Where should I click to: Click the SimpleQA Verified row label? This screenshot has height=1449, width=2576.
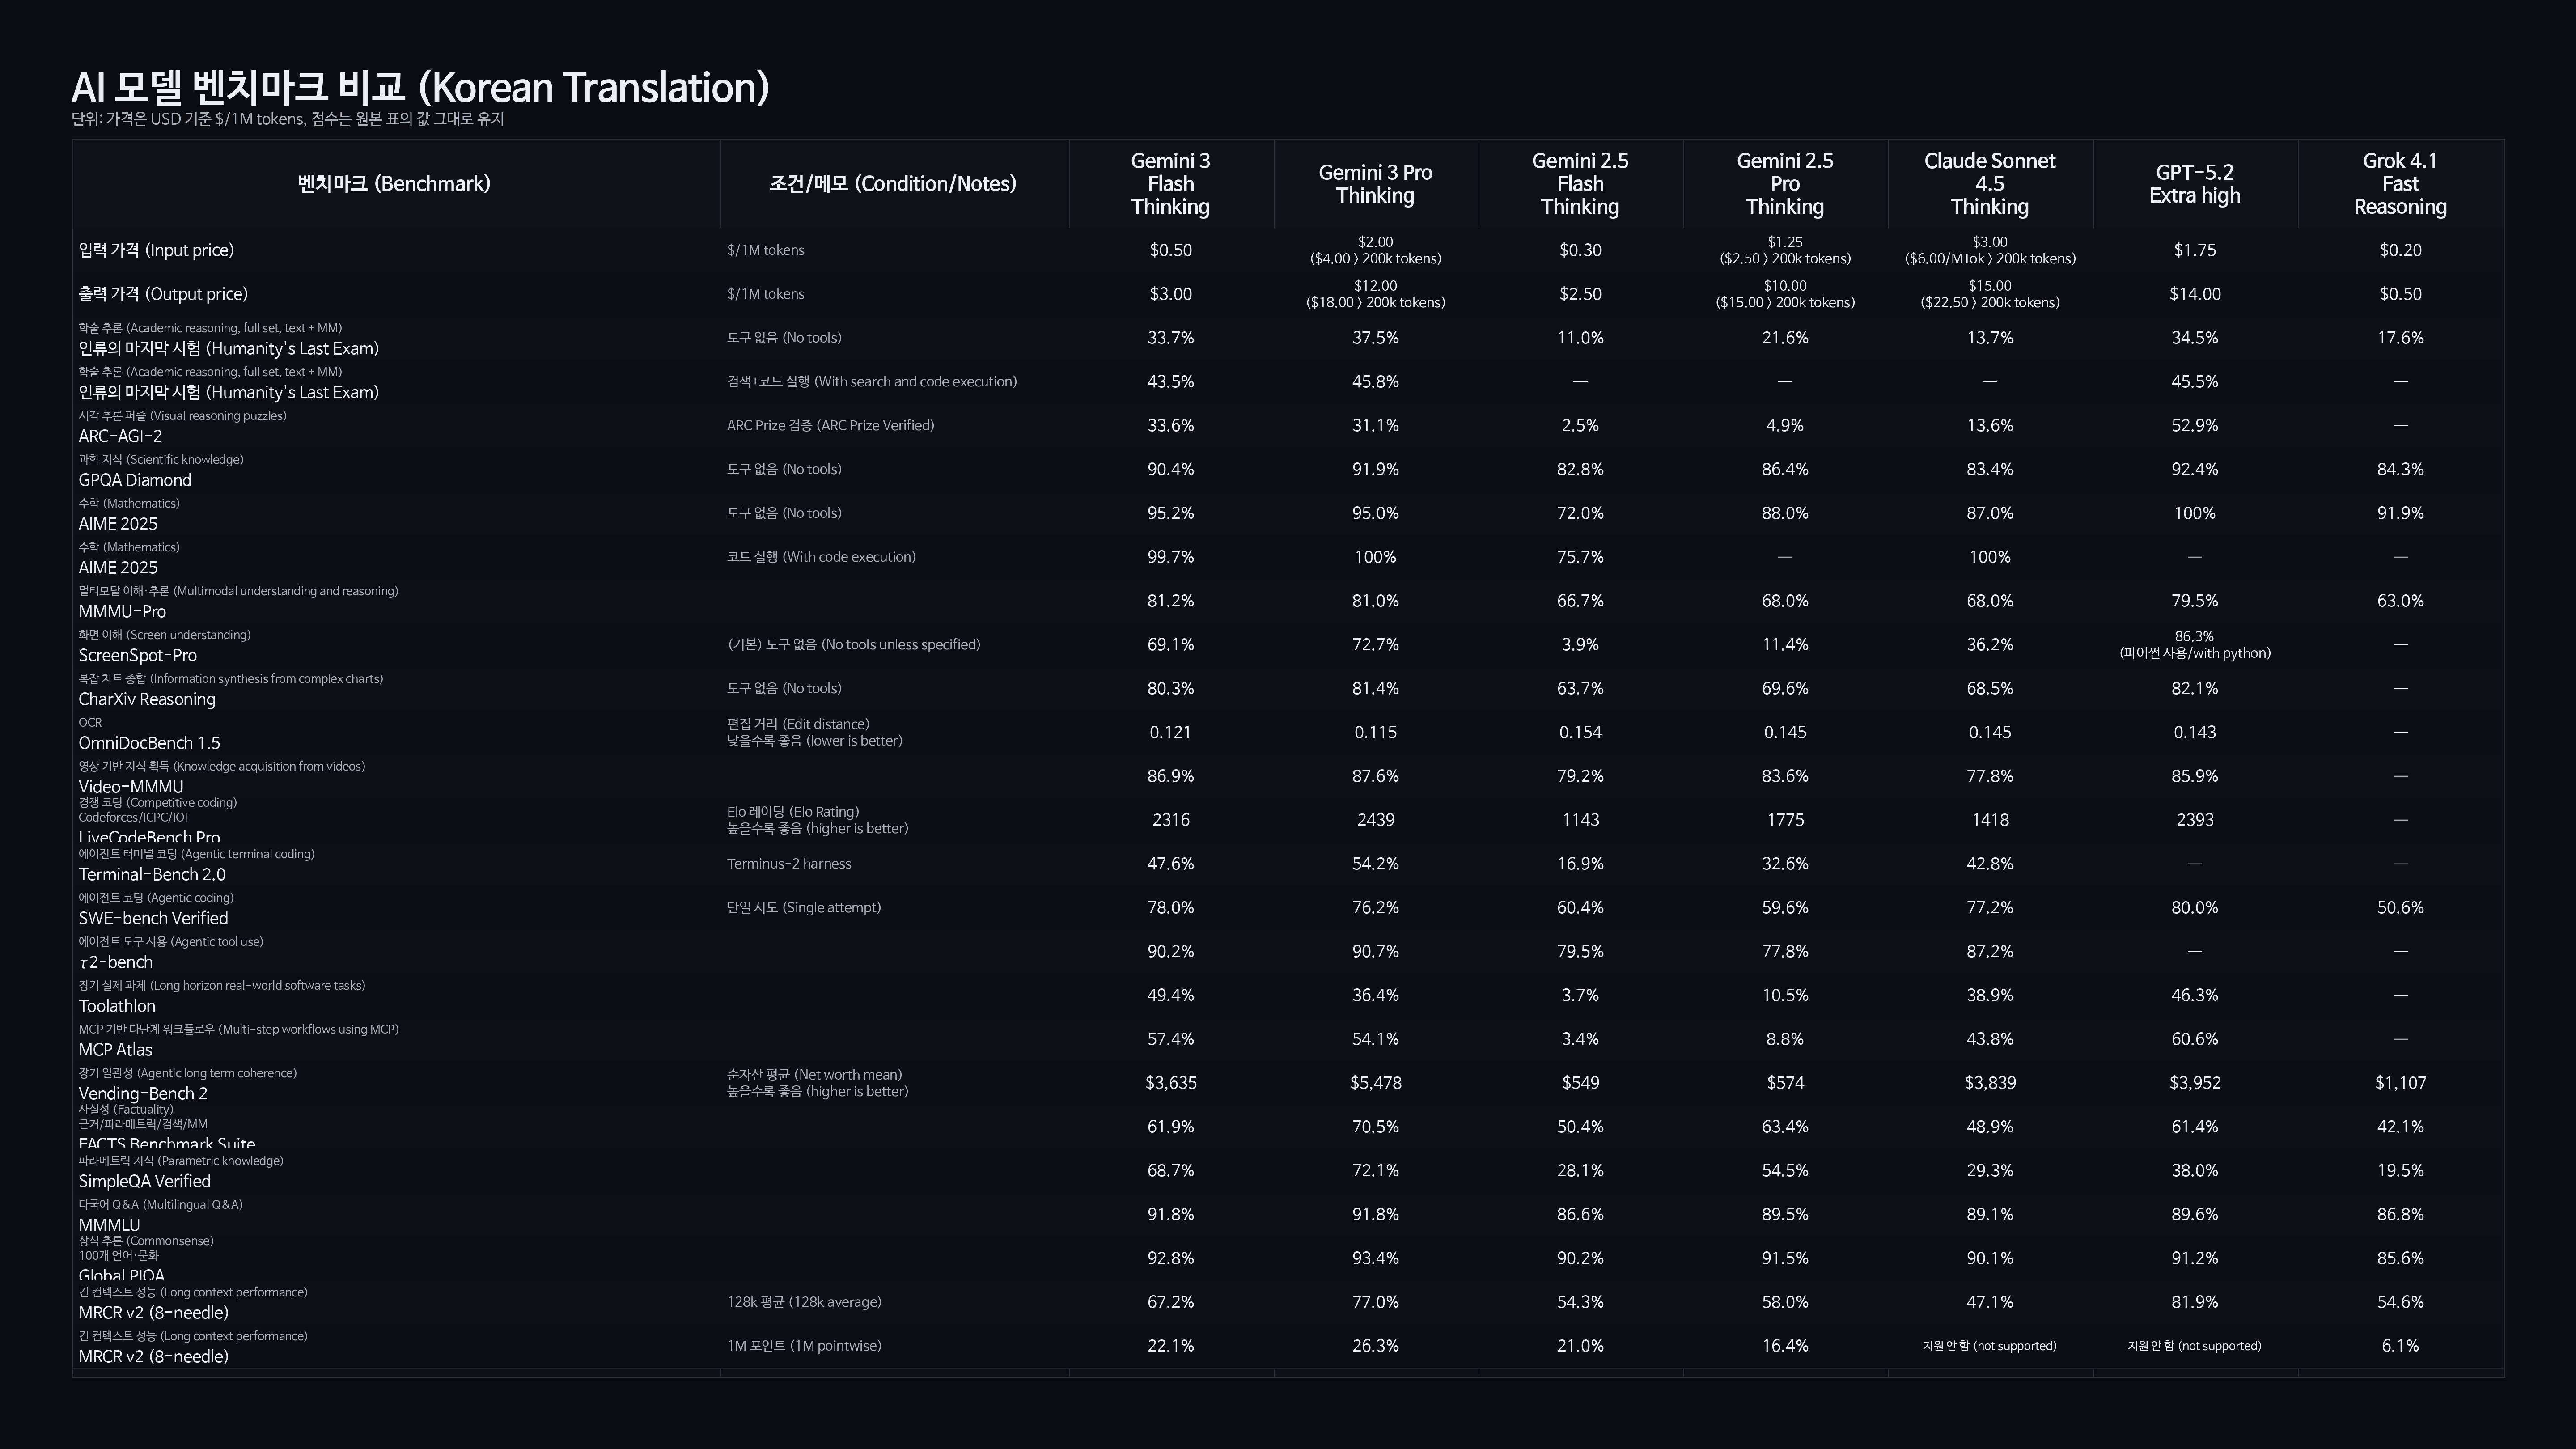145,1181
